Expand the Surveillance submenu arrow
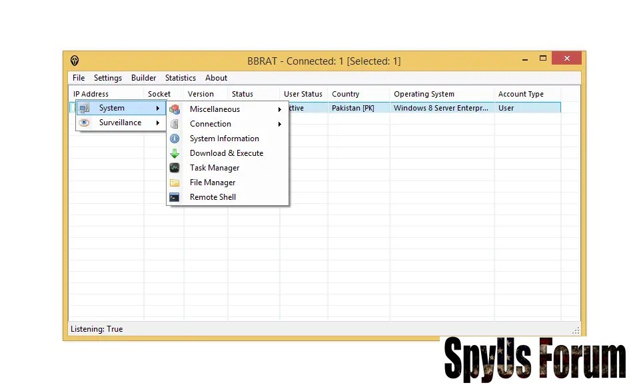Image resolution: width=637 pixels, height=391 pixels. pos(158,123)
